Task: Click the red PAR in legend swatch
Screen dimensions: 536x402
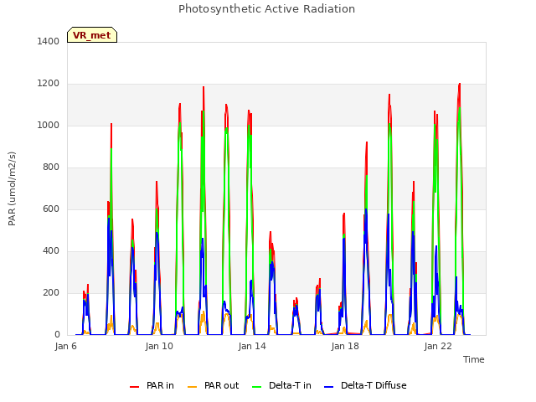Action: (x=134, y=387)
